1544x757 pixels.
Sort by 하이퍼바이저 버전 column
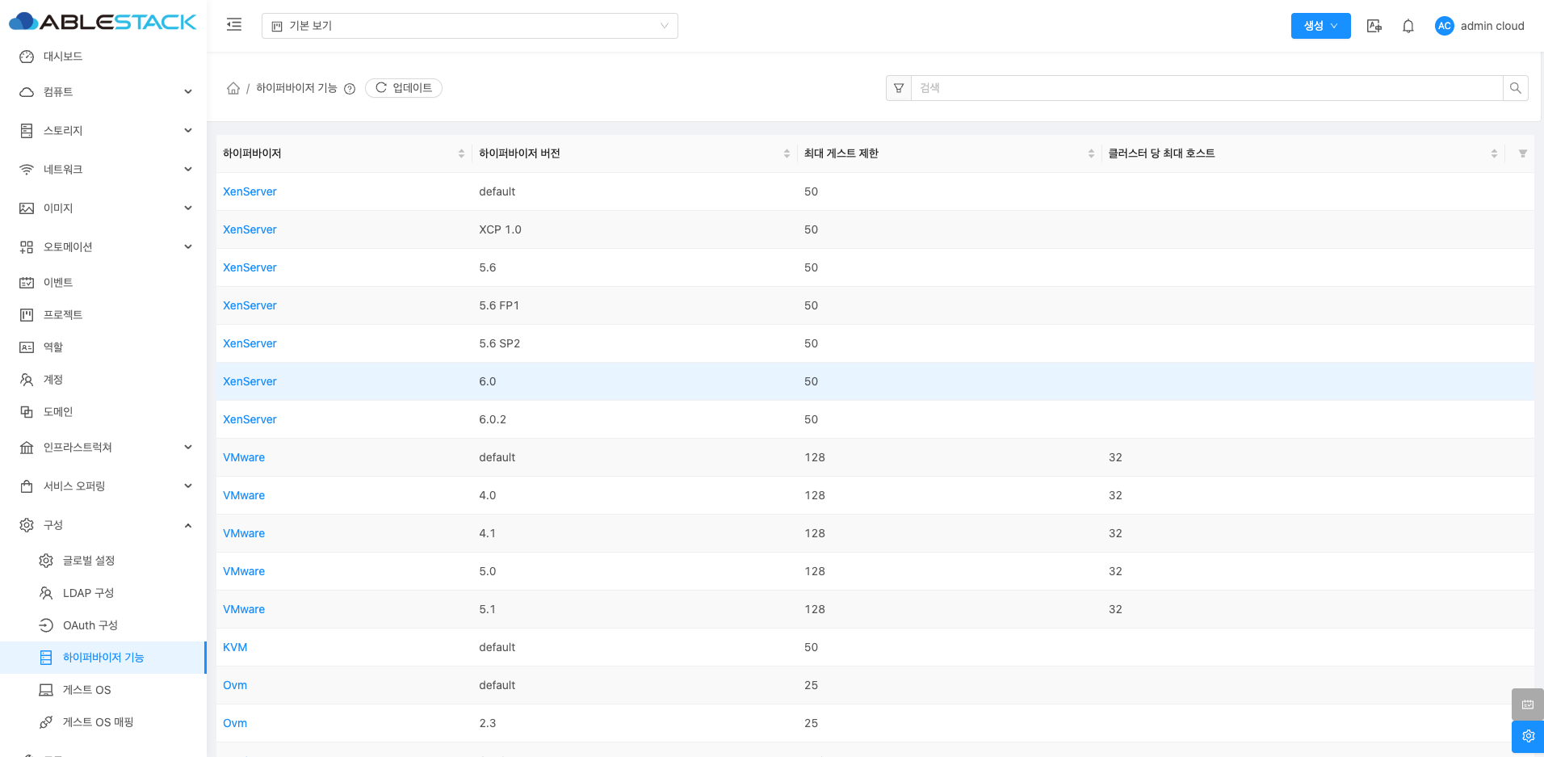(786, 154)
